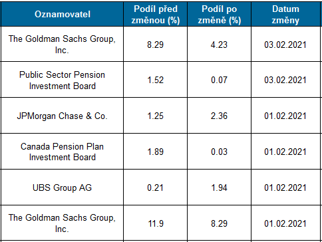Select the UBS Group AG cell

(x=62, y=187)
